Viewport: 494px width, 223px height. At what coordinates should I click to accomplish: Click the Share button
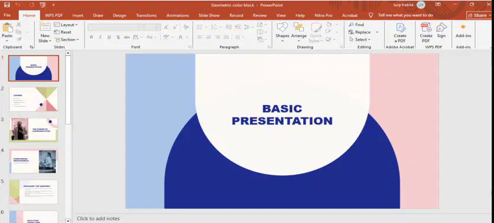(x=479, y=15)
